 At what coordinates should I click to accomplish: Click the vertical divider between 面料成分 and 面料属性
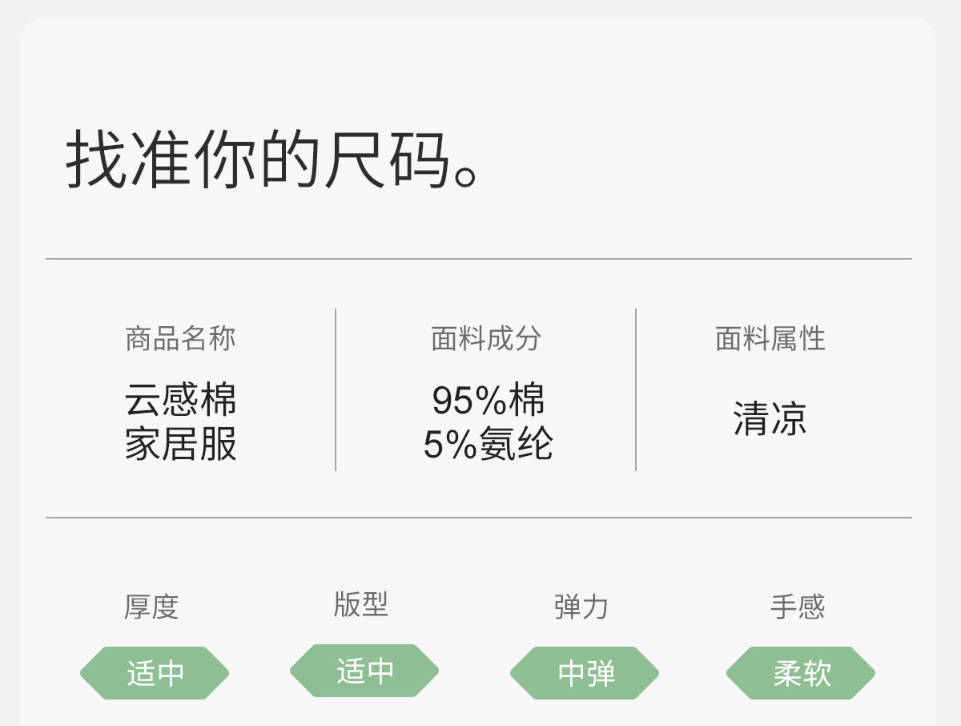(636, 390)
